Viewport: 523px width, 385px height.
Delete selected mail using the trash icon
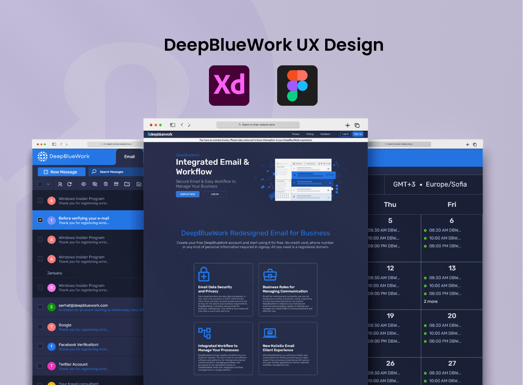pos(106,184)
